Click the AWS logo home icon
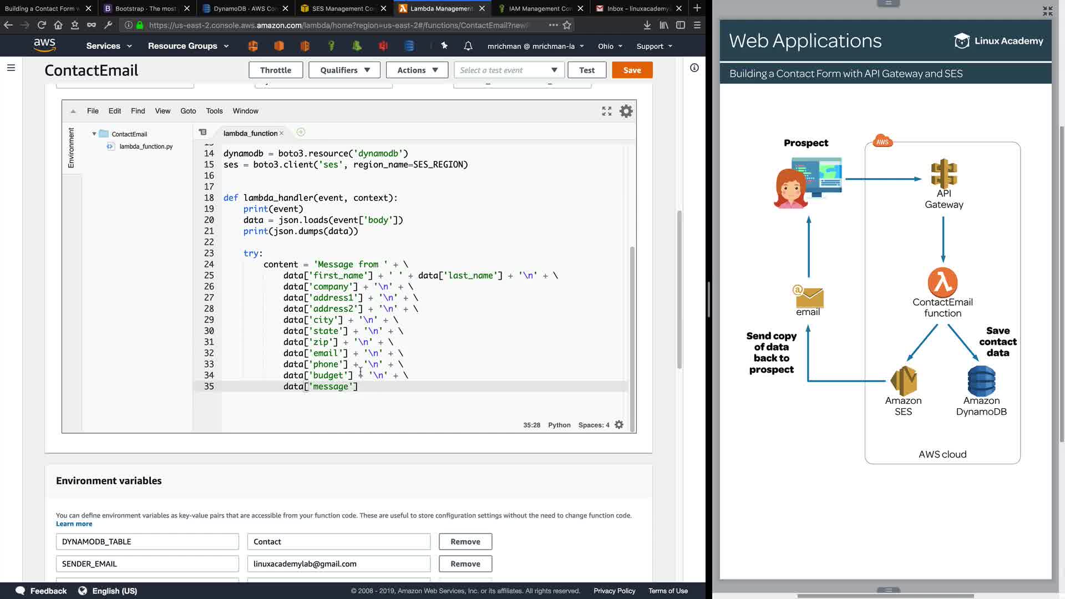This screenshot has height=599, width=1065. [x=44, y=45]
